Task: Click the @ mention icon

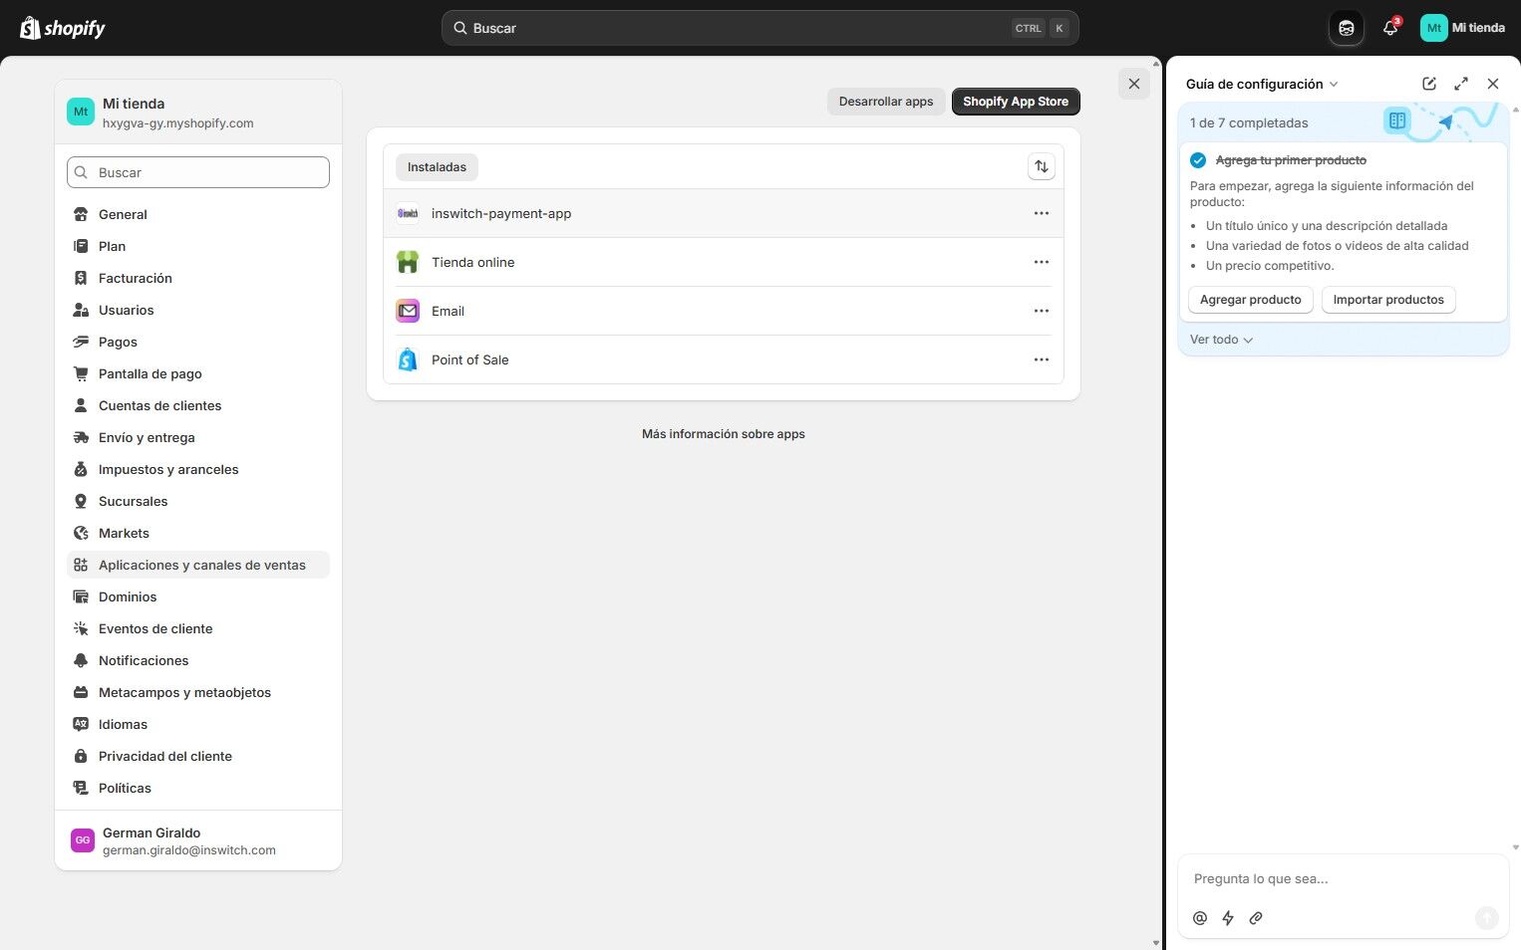Action: click(1200, 918)
